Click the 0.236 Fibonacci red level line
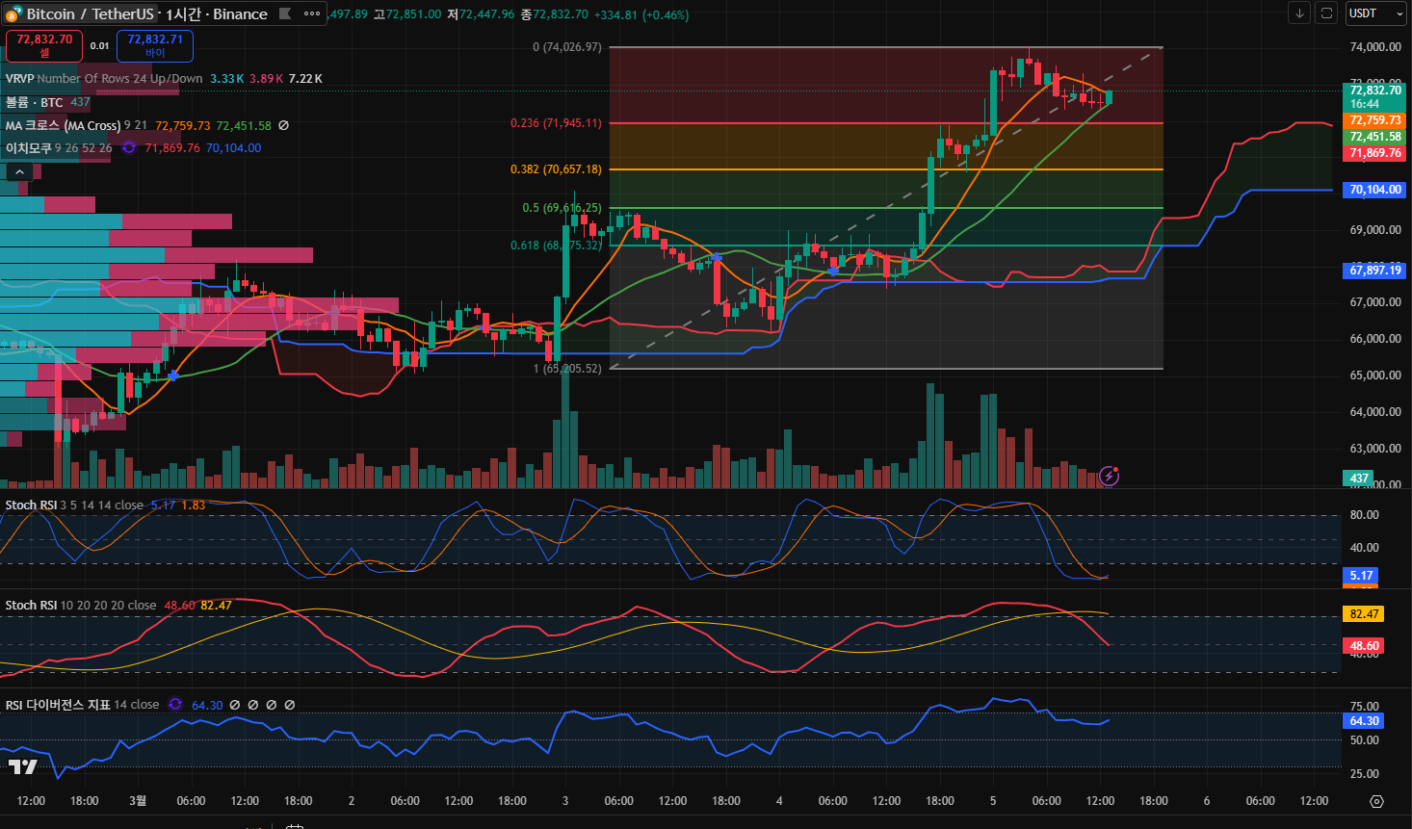This screenshot has height=829, width=1412. click(x=867, y=123)
